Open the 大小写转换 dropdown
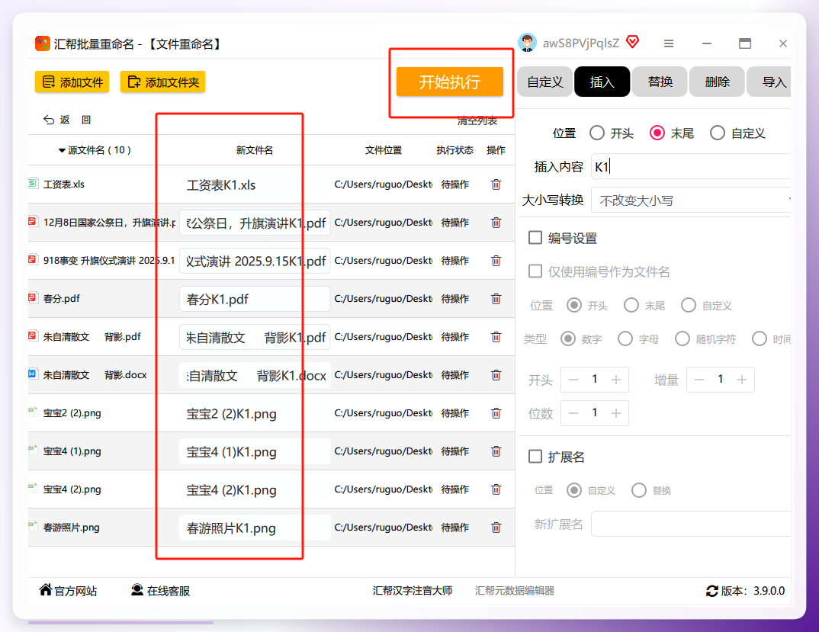The height and width of the screenshot is (632, 819). 691,201
